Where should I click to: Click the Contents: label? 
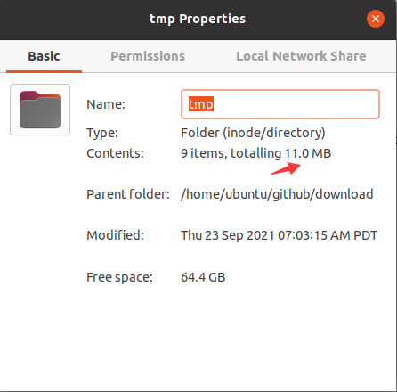[x=115, y=153]
